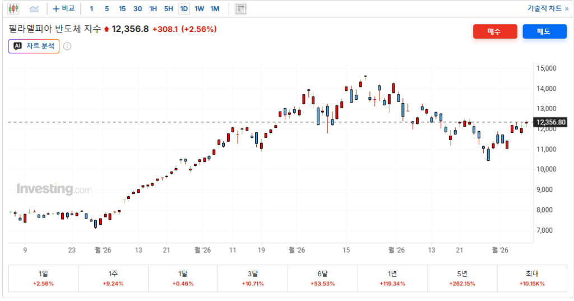The image size is (574, 301).
Task: Click the plus icon next to 비교
Action: 56,9
